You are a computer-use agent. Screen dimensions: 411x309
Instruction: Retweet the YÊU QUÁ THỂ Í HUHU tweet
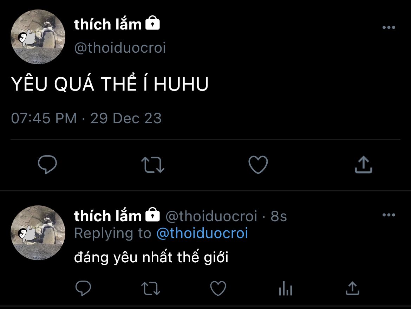[x=152, y=165]
